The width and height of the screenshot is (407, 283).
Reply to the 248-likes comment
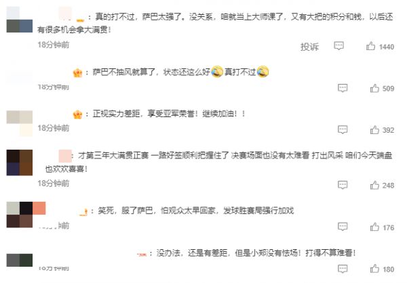tap(343, 185)
